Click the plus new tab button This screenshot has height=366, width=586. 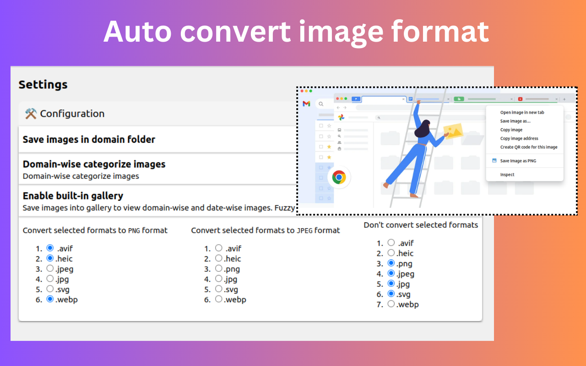[564, 99]
